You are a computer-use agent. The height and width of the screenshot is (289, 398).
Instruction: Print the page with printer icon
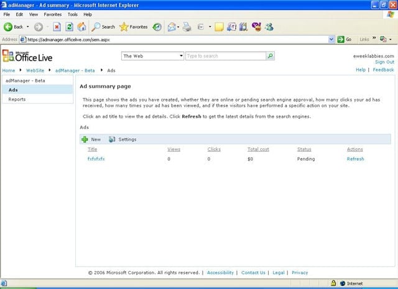pyautogui.click(x=187, y=27)
